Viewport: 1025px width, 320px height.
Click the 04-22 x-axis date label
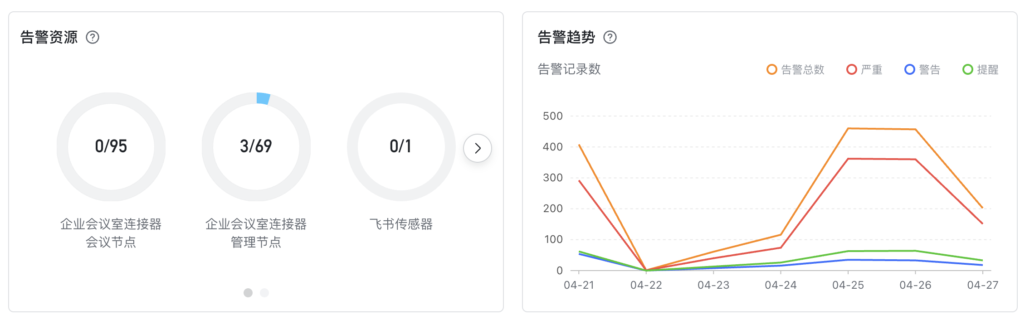[x=646, y=285]
